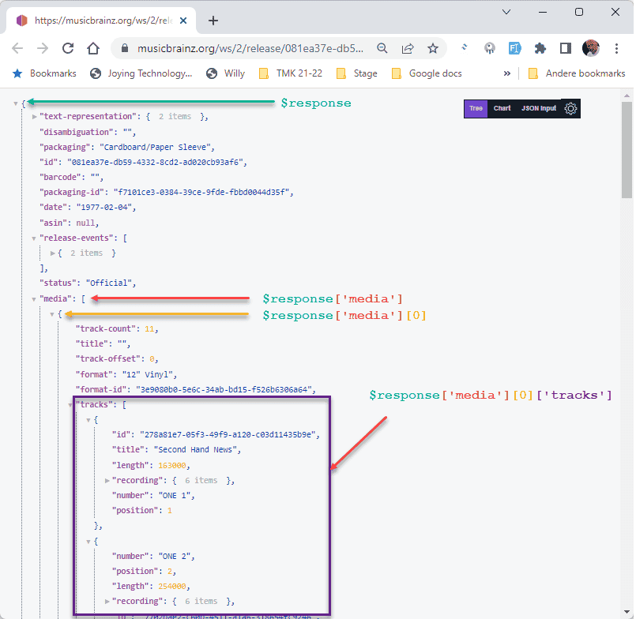Select the musicbrainz.org browser tab
Screen dimensions: 636x619
click(101, 21)
